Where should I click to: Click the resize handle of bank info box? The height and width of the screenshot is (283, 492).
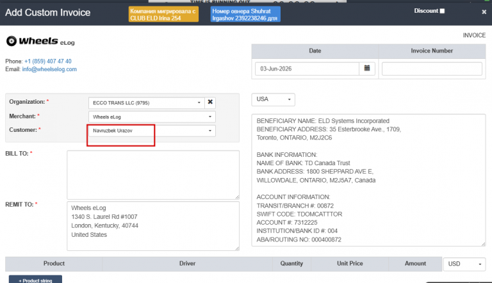(484, 244)
